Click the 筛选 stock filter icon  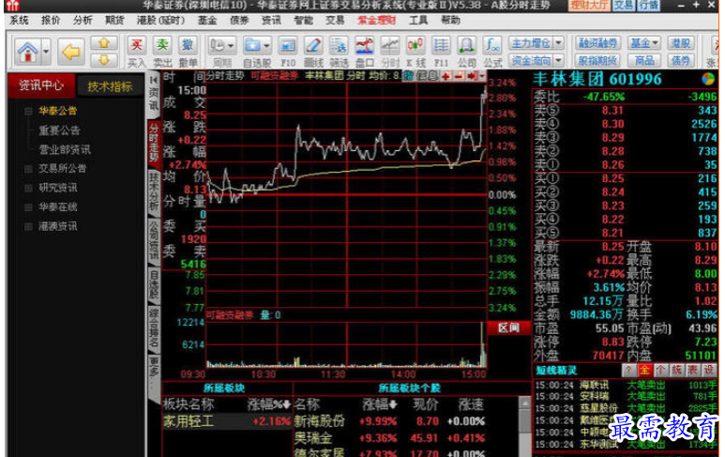339,45
